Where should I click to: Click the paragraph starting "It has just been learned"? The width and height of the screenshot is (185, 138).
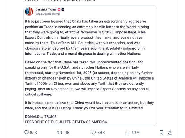click(87, 37)
